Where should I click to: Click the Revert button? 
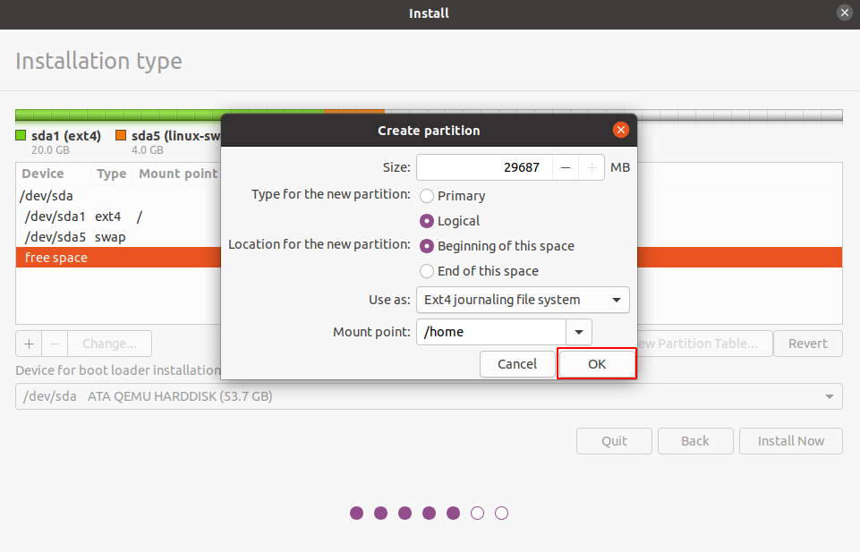coord(808,344)
